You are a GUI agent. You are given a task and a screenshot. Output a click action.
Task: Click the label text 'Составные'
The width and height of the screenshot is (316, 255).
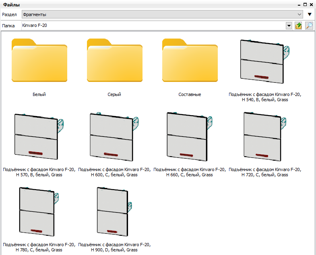coord(190,94)
